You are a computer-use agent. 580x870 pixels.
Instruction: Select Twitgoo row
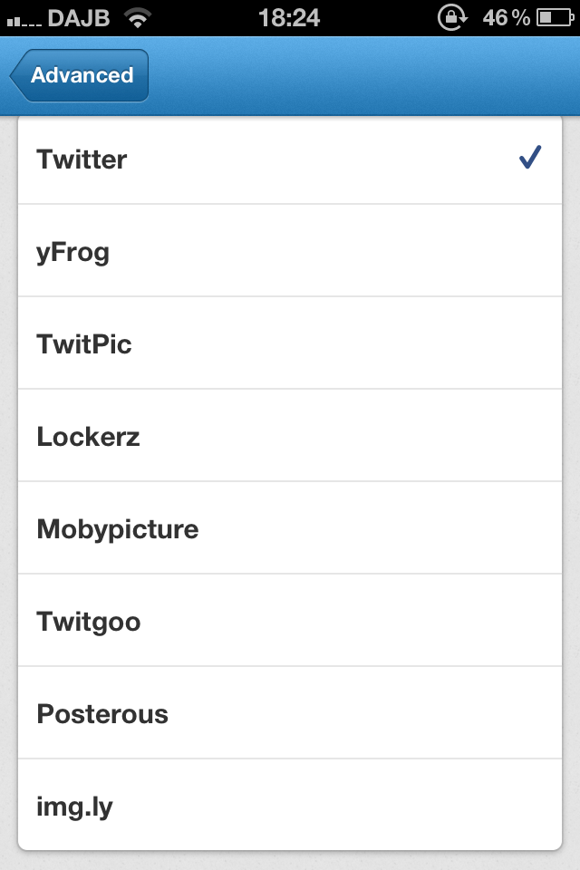290,621
